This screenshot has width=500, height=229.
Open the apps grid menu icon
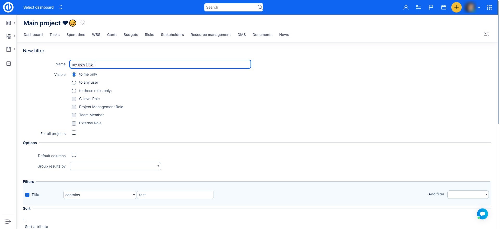tap(489, 7)
